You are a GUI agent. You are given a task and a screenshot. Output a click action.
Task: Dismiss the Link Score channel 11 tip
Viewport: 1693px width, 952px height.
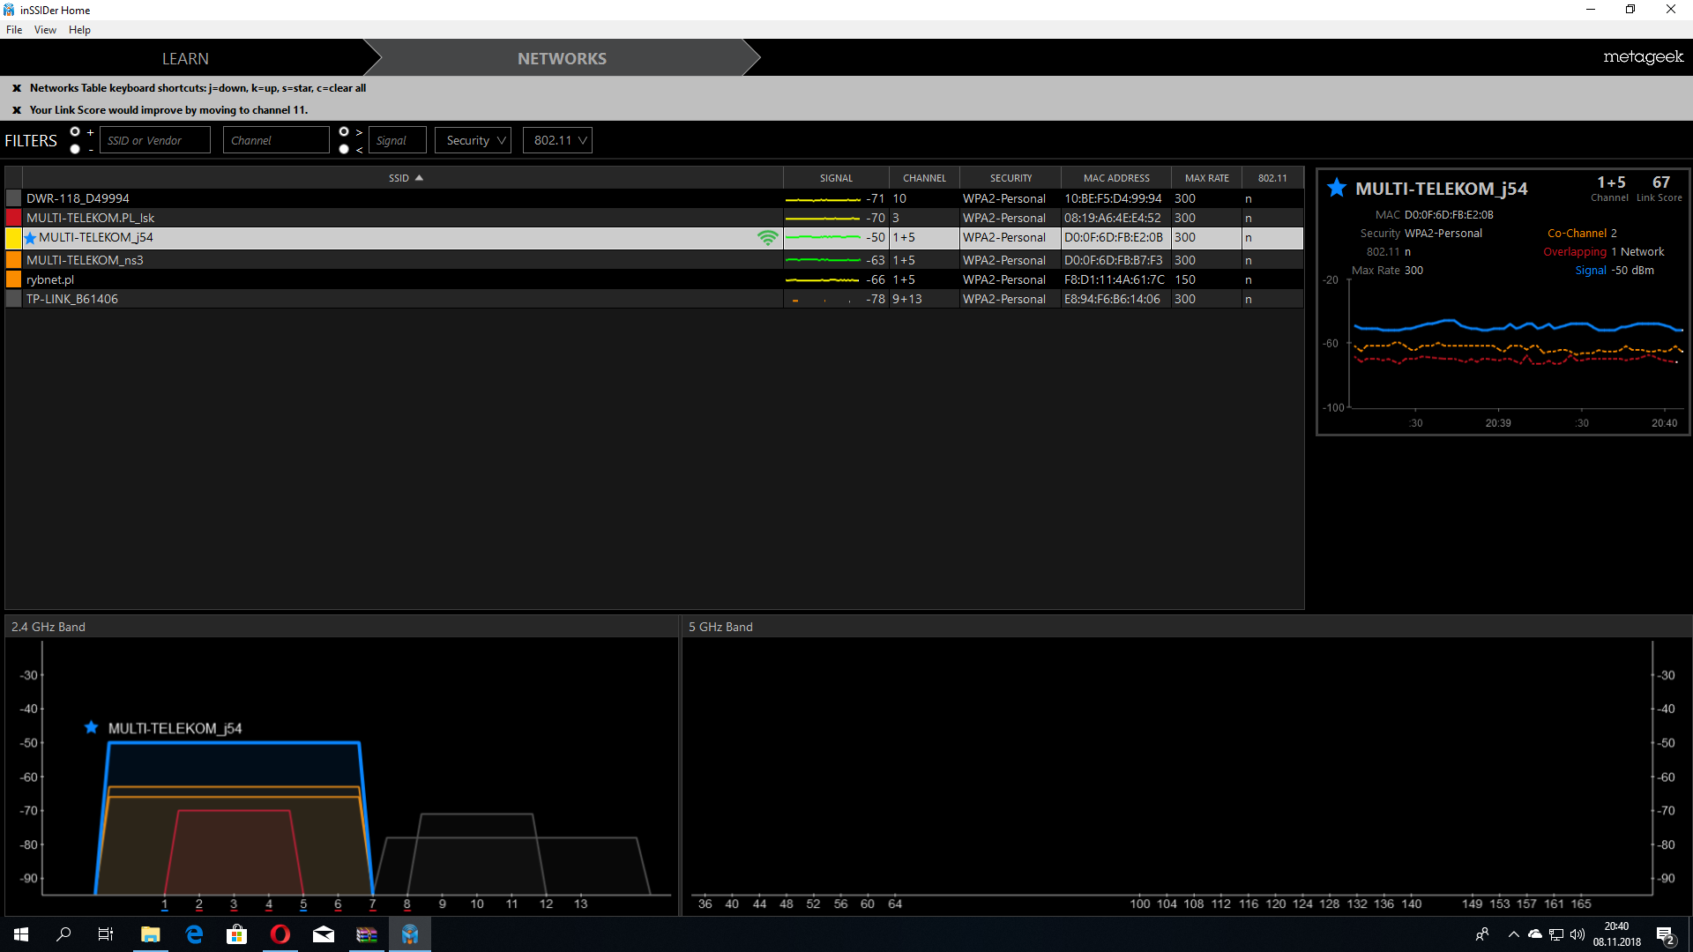[x=17, y=110]
